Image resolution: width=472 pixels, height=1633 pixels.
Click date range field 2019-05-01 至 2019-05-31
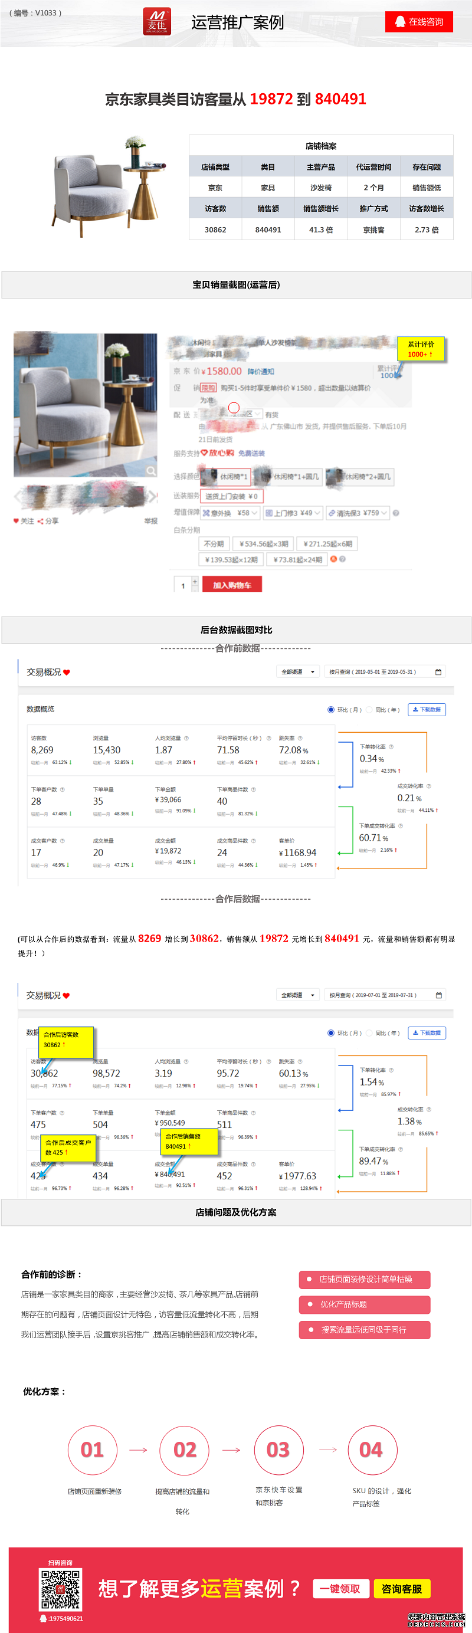click(385, 672)
